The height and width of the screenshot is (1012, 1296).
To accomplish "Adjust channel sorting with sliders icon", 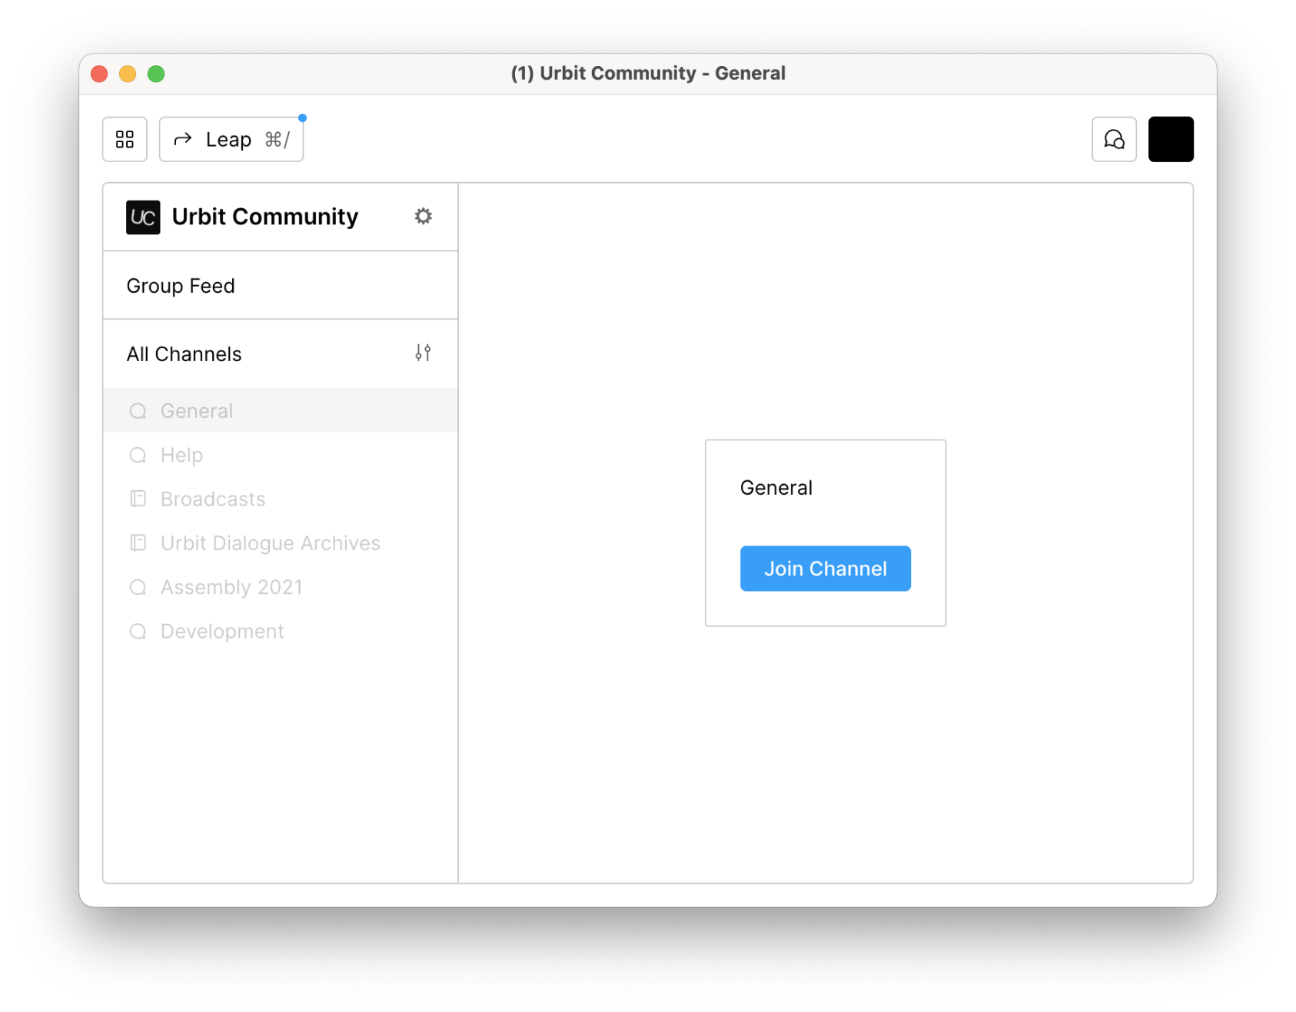I will pos(423,353).
